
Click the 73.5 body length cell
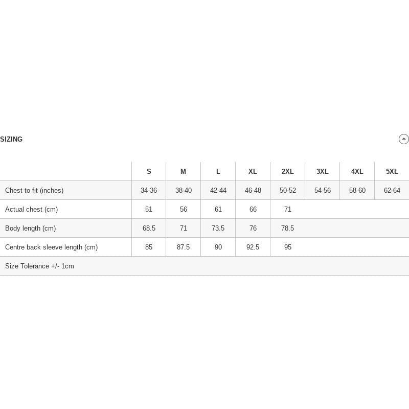218,228
